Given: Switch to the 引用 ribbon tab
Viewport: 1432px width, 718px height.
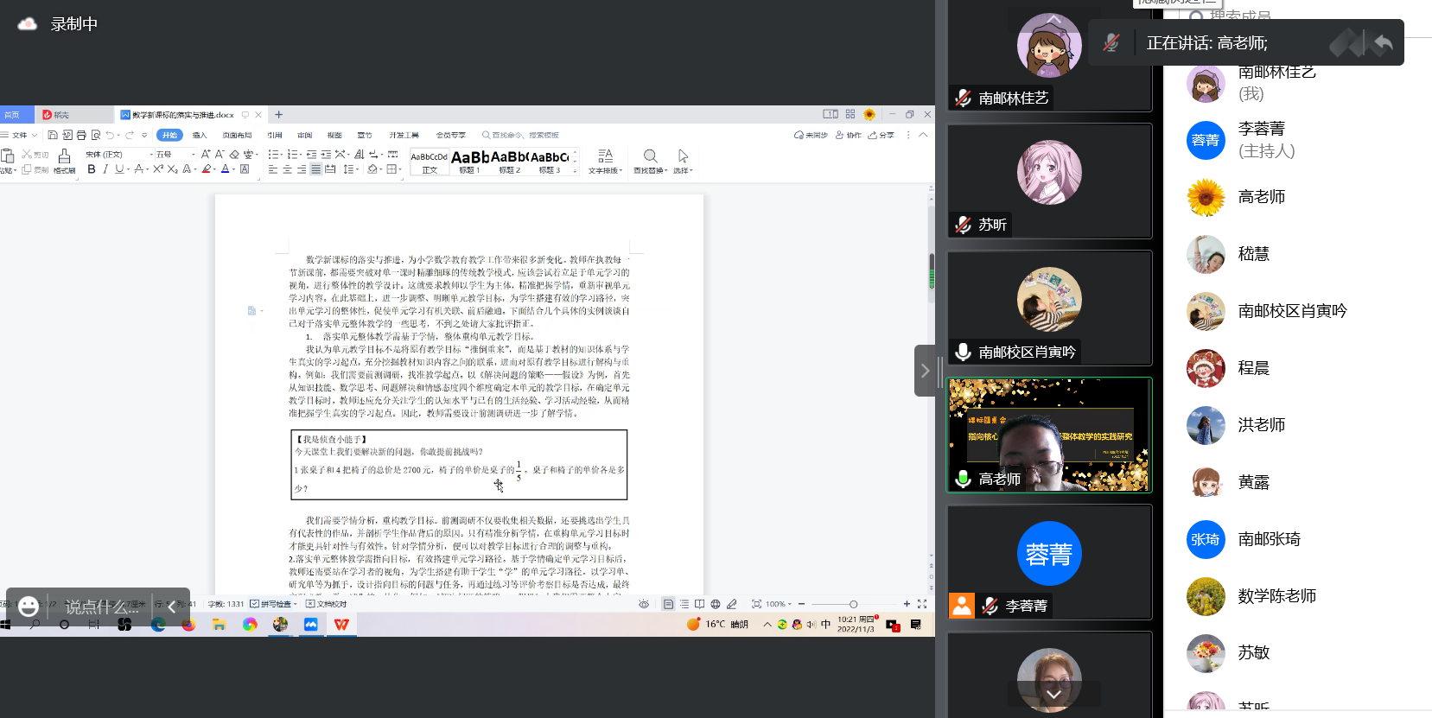Looking at the screenshot, I should (275, 135).
